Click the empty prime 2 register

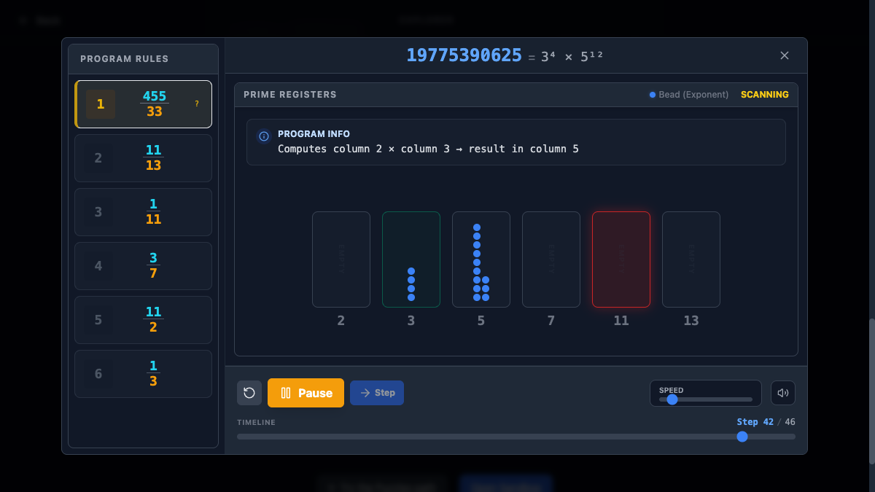coord(341,259)
